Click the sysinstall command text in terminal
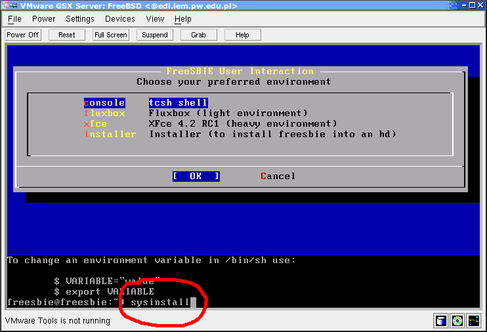This screenshot has width=487, height=332. point(160,302)
